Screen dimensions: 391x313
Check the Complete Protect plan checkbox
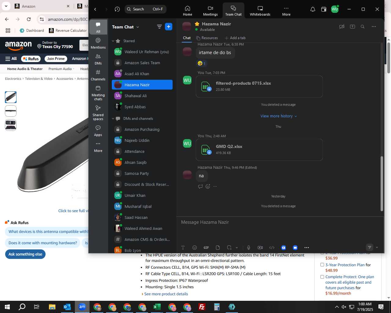point(322,277)
